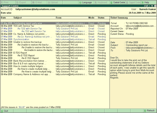
Task: Click the Dear Sir message body text
Action: pos(133,68)
